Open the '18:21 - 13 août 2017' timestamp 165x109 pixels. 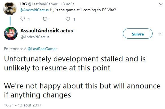point(23,105)
